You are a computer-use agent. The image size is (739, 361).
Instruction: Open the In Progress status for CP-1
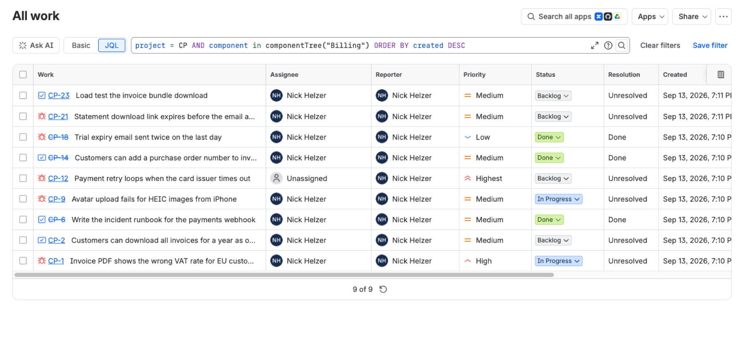pos(558,261)
